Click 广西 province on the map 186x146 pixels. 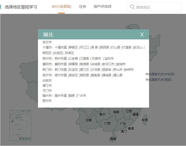[107, 124]
